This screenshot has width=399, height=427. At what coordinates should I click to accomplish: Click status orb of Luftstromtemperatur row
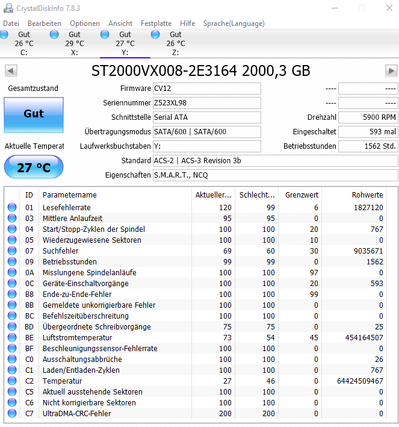click(x=12, y=338)
